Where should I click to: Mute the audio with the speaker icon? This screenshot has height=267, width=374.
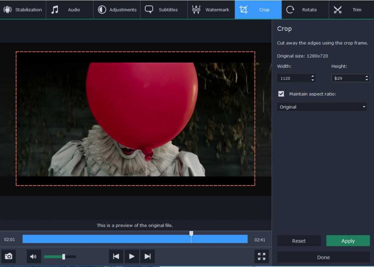[x=34, y=256]
